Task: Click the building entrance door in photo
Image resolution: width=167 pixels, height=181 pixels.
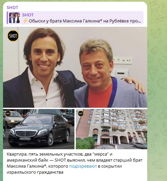Action: 105,142
